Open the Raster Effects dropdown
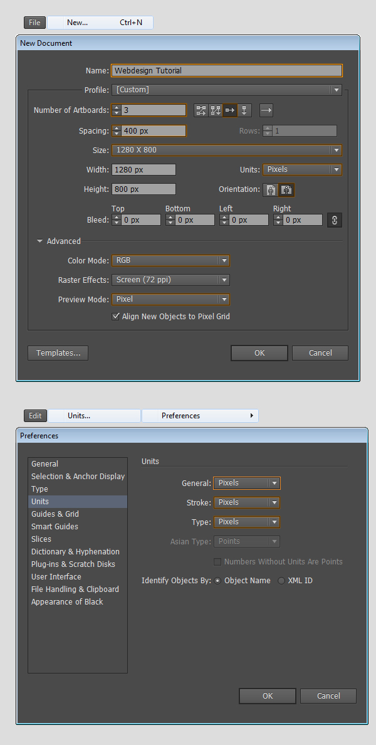This screenshot has height=745, width=376. [171, 280]
